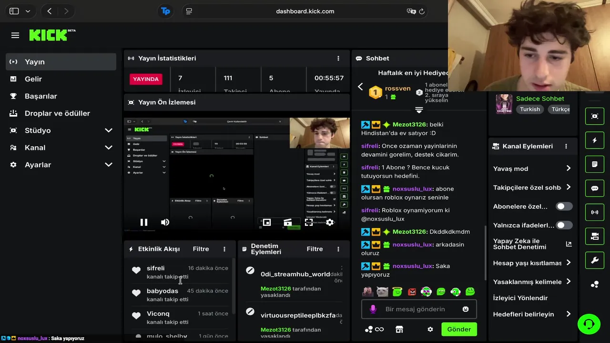Image resolution: width=610 pixels, height=343 pixels.
Task: Open Safari sidebar toggle
Action: tap(14, 11)
